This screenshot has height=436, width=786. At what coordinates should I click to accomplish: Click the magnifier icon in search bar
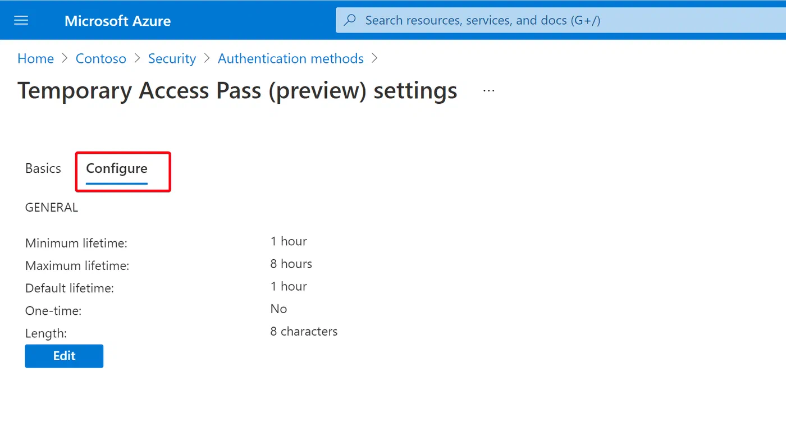[x=350, y=21]
